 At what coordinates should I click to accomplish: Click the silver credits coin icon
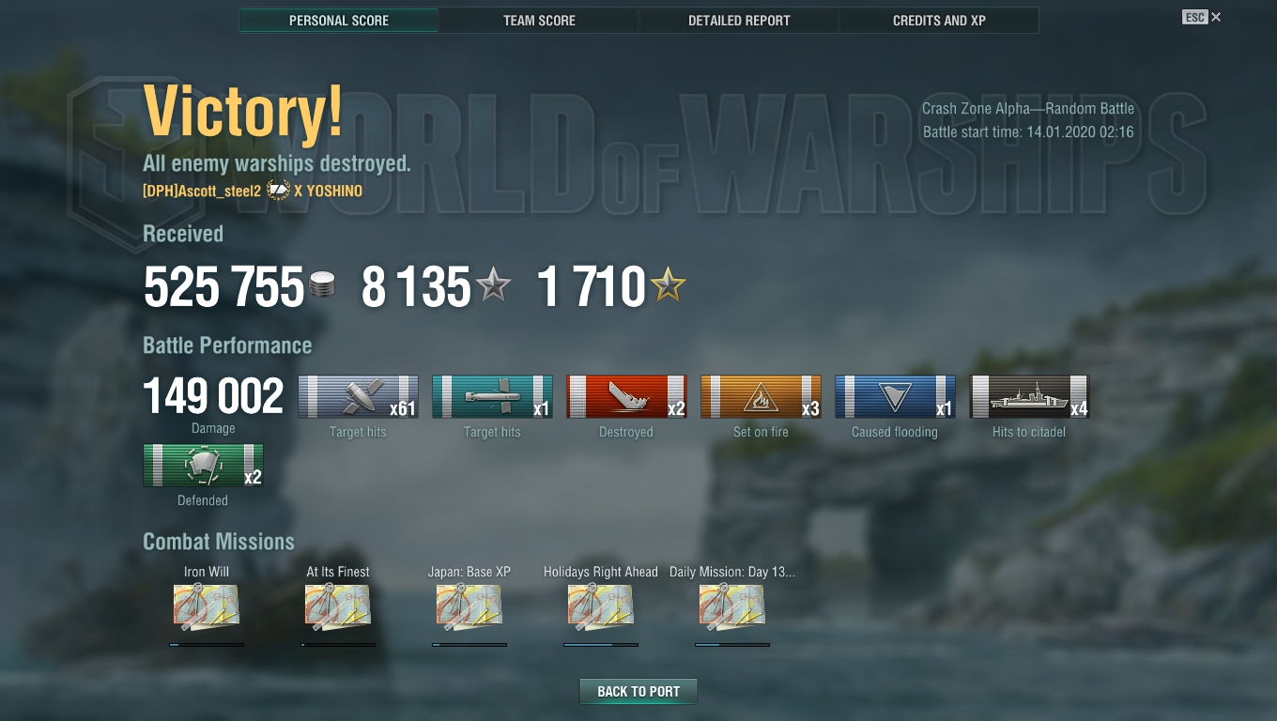point(321,286)
